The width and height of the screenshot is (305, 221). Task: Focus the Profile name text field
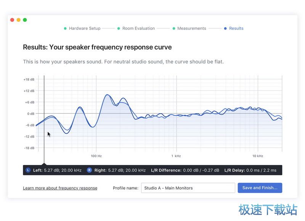tap(188, 188)
